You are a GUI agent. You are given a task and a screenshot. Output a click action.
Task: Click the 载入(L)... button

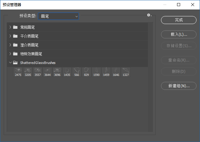pyautogui.click(x=179, y=34)
